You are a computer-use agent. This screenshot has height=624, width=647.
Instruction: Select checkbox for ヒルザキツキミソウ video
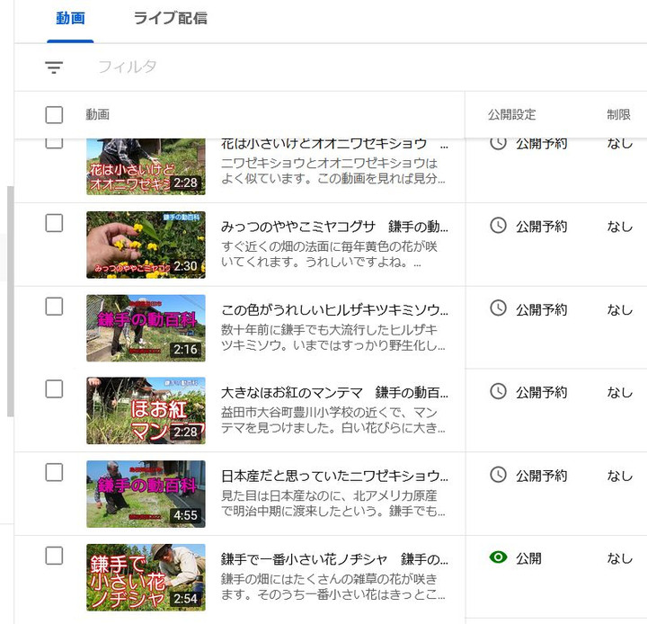click(x=54, y=306)
